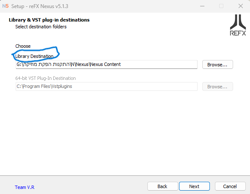Image resolution: width=250 pixels, height=194 pixels.
Task: Click the disabled Browse button for VST destination
Action: click(217, 87)
